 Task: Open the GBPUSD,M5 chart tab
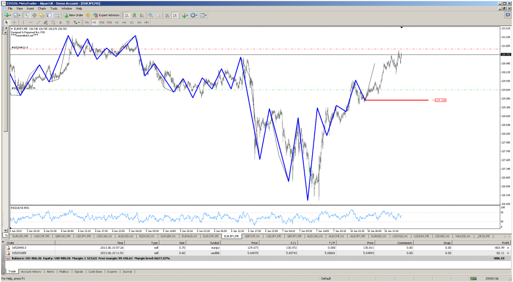coord(63,236)
